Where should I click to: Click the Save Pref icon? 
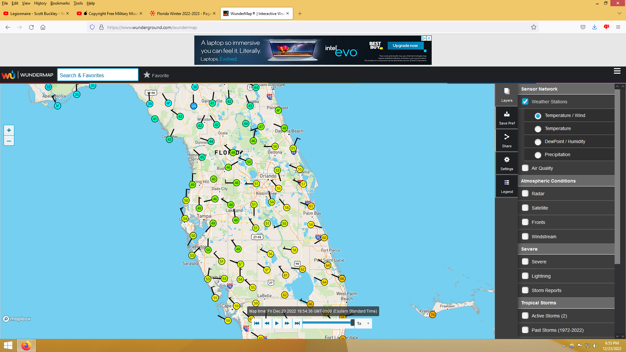(507, 117)
